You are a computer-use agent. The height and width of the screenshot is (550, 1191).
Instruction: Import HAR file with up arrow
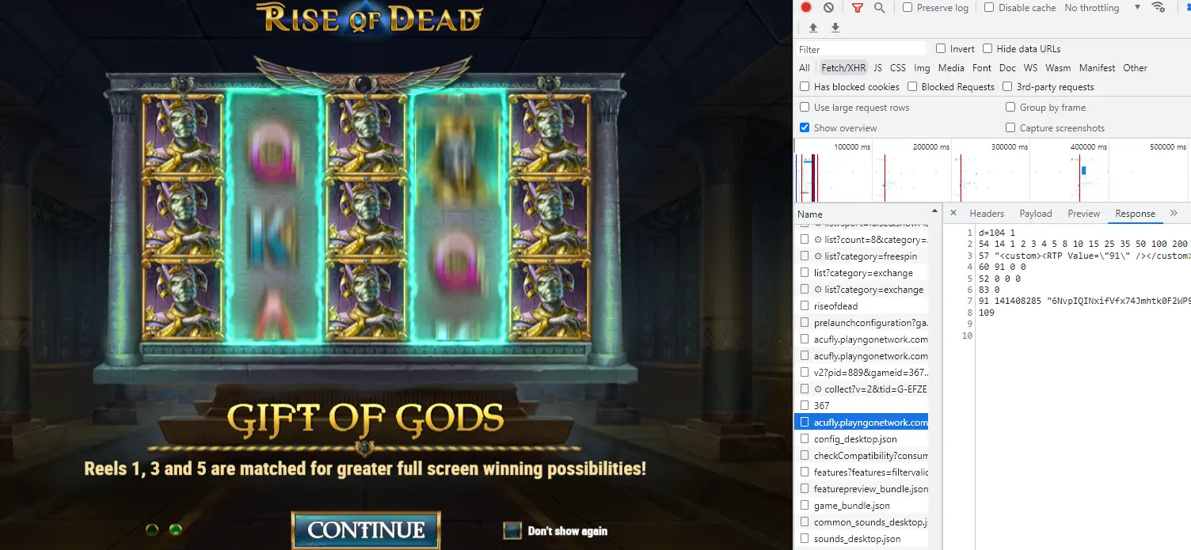click(x=813, y=28)
